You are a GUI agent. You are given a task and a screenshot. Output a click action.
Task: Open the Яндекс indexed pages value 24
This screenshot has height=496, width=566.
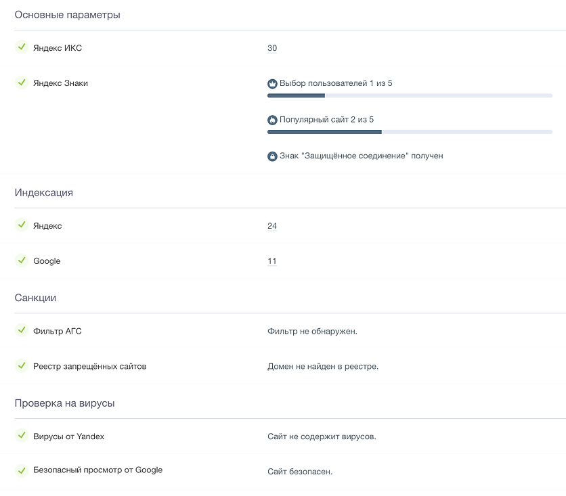[x=272, y=226]
